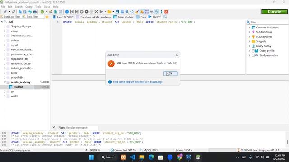Expand the world database node
Image resolution: width=289 pixels, height=162 pixels.
(x=5, y=96)
